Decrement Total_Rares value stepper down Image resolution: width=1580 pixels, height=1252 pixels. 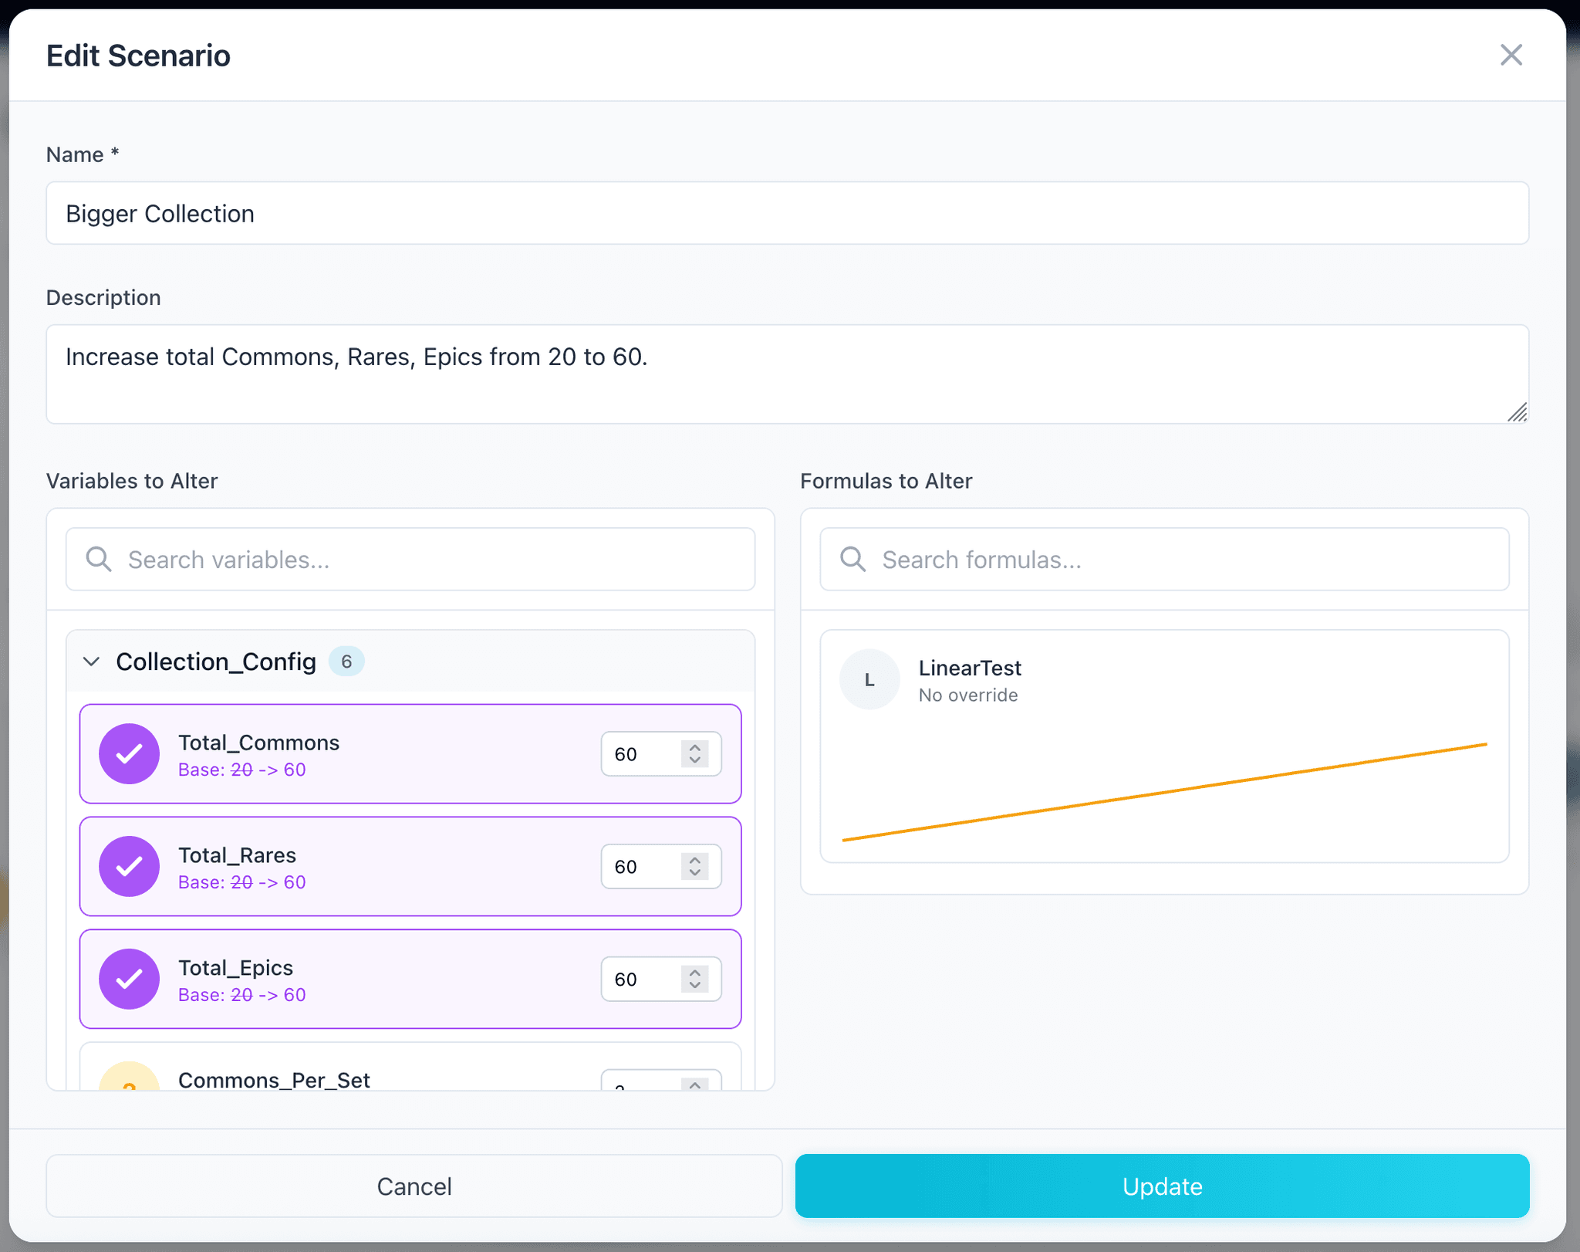(x=695, y=873)
